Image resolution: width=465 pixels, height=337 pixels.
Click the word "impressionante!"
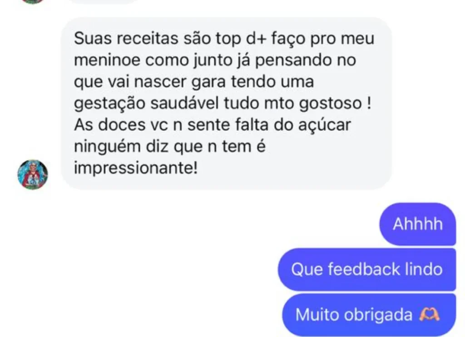pyautogui.click(x=135, y=168)
